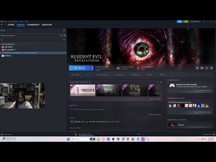The height and width of the screenshot is (162, 216).
Task: Open the MONSTER profile tab
Action: (x=47, y=25)
